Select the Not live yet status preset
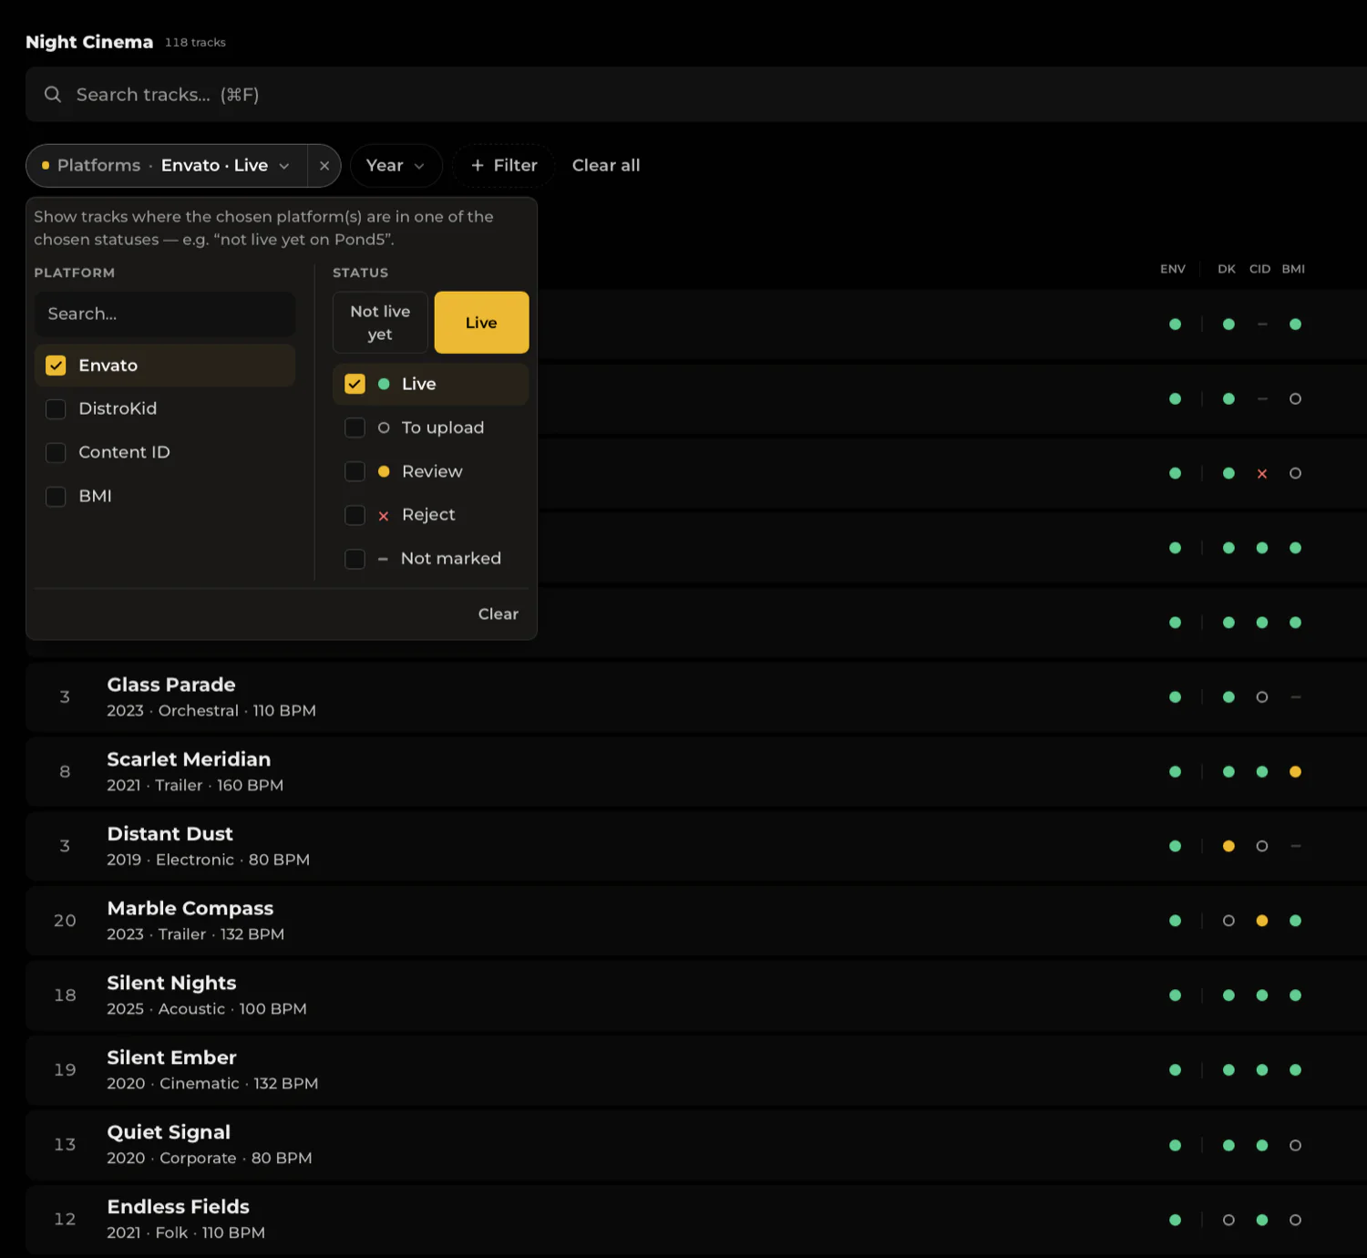 click(x=380, y=323)
